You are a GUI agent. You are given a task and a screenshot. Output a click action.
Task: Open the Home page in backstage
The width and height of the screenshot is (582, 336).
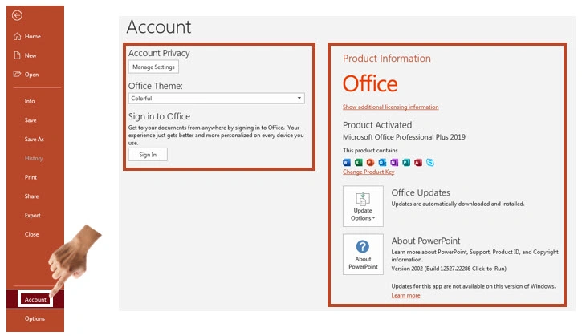coord(32,36)
